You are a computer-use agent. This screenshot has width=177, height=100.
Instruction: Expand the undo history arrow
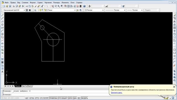[x=45, y=6]
